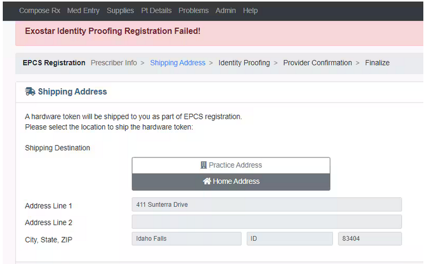The image size is (430, 264).
Task: Click the building icon on Practice Address
Action: pyautogui.click(x=204, y=165)
